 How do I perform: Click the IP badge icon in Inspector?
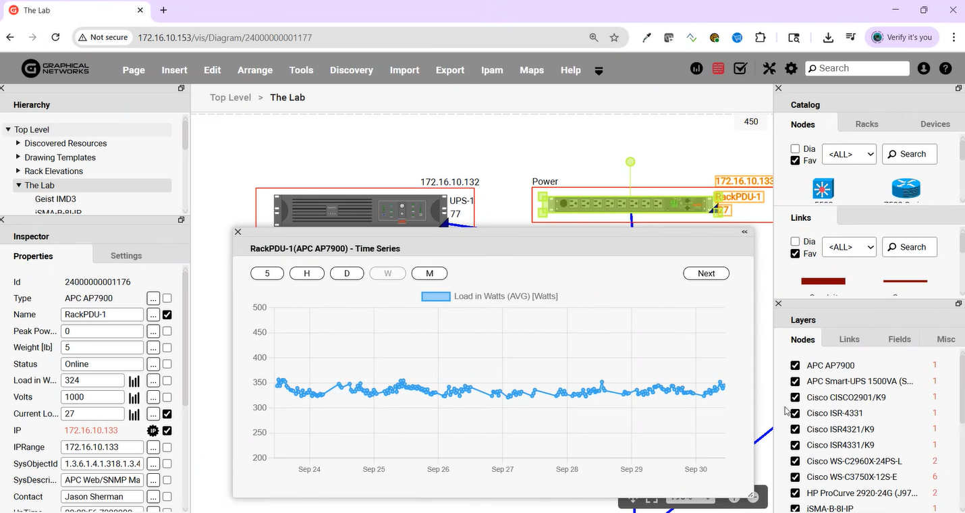tap(153, 431)
